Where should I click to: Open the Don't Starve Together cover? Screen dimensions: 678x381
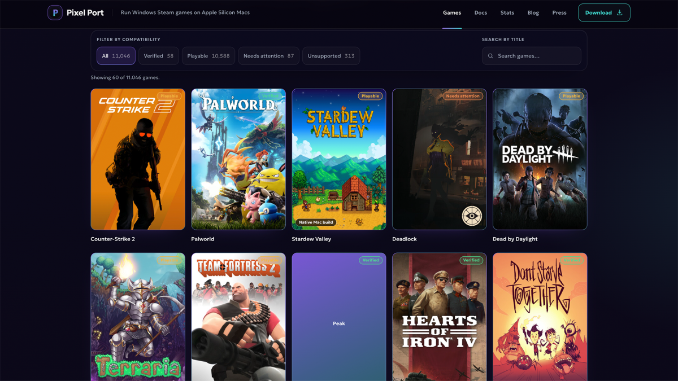pyautogui.click(x=540, y=317)
